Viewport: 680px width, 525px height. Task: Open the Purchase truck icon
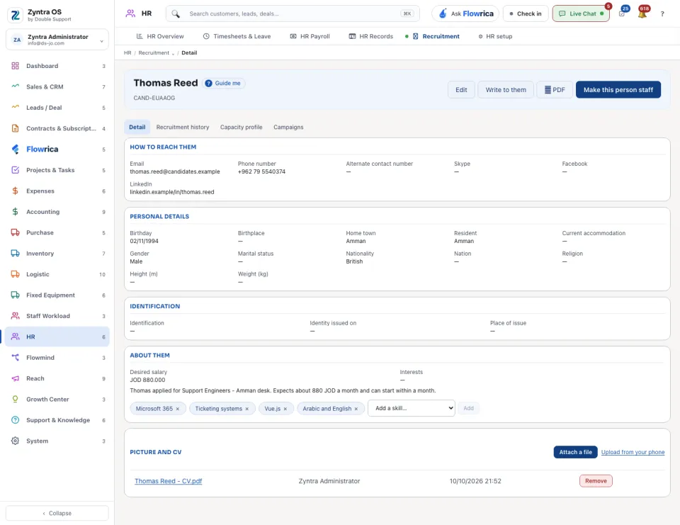(15, 232)
